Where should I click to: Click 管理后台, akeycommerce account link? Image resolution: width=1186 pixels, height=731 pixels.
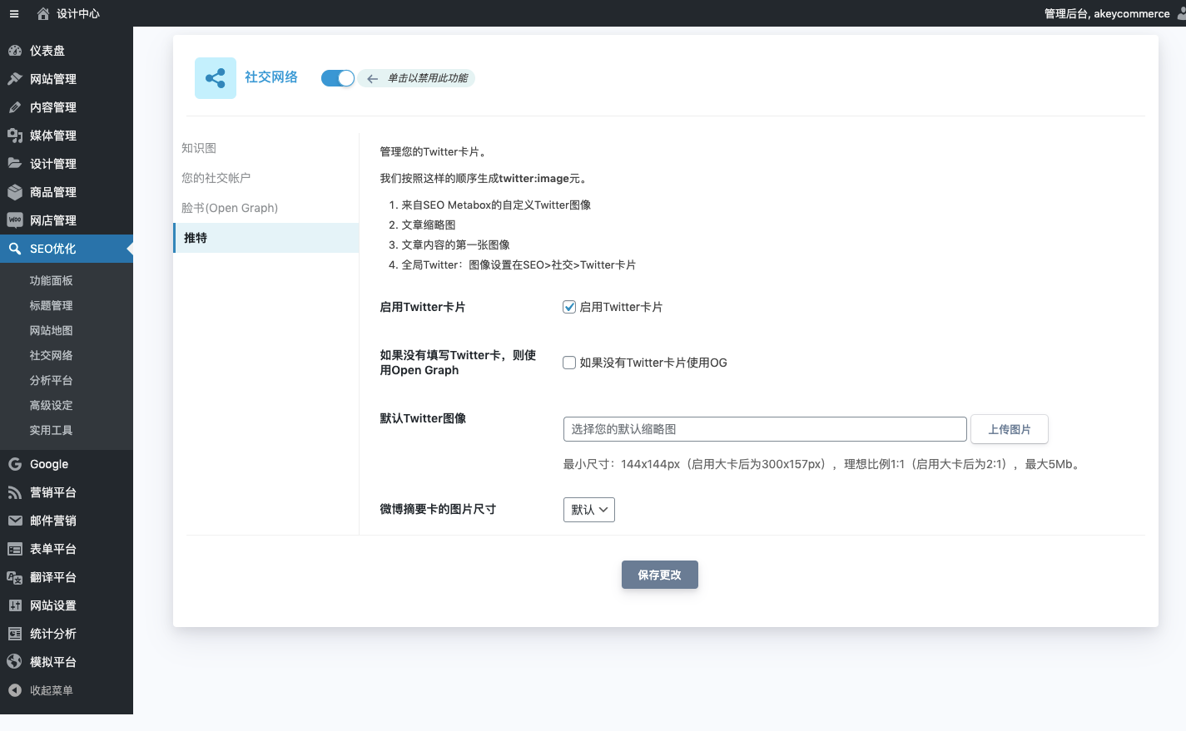[1107, 13]
